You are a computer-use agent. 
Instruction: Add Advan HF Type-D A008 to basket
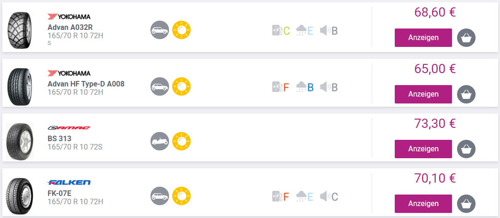[466, 94]
